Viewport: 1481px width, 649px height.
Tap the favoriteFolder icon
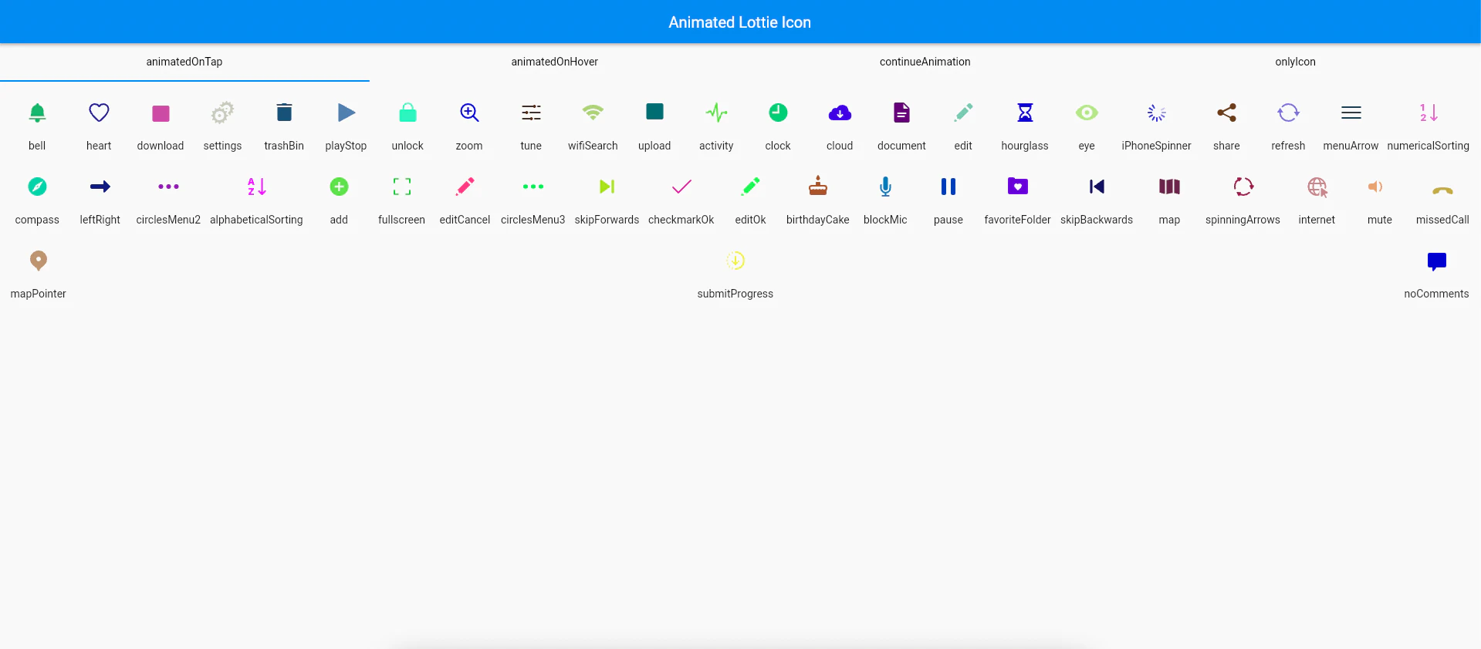[1018, 186]
